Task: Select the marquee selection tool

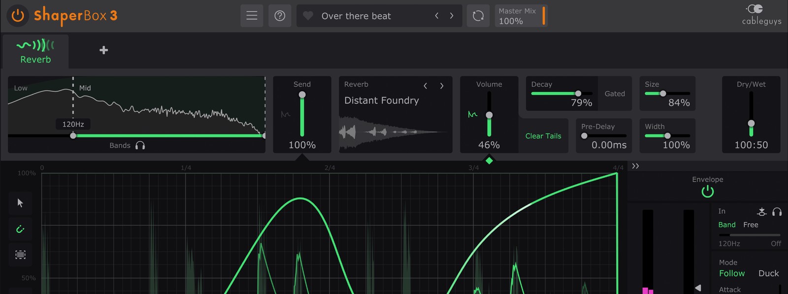Action: [20, 255]
